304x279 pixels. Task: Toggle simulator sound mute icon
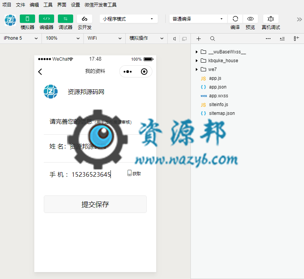tap(174, 39)
